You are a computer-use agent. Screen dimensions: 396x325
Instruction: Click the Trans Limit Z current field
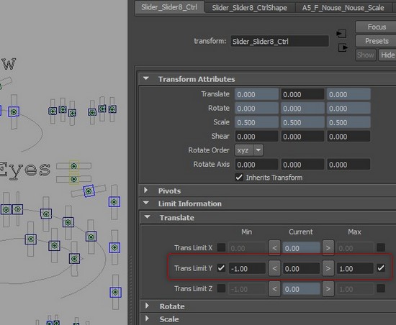coord(301,289)
